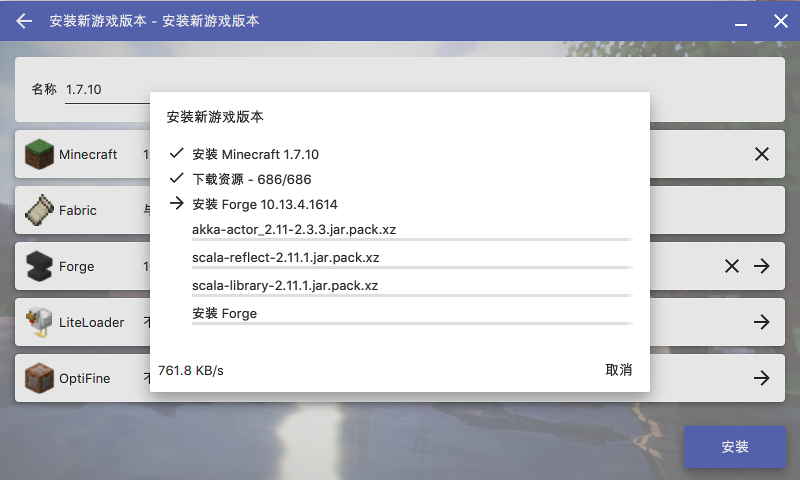
Task: Open Forge version list arrow
Action: 762,266
